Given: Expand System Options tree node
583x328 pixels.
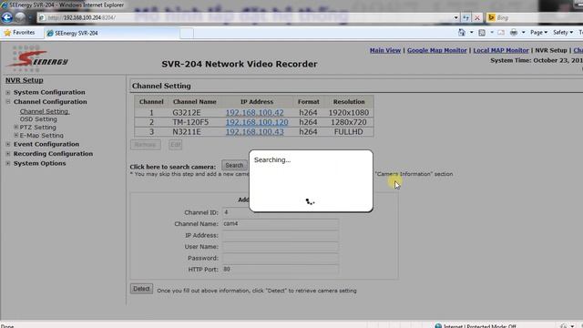Looking at the screenshot, I should tap(8, 163).
